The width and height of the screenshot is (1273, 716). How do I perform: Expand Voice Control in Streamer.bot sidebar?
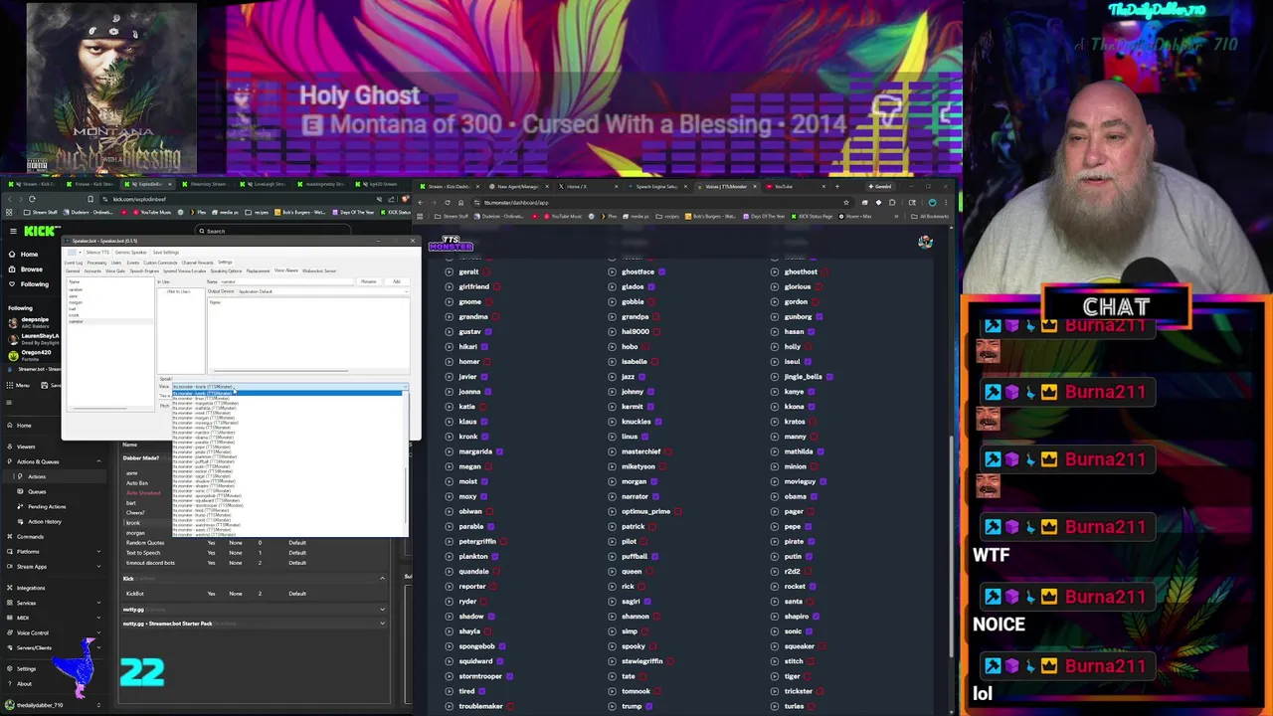click(97, 632)
